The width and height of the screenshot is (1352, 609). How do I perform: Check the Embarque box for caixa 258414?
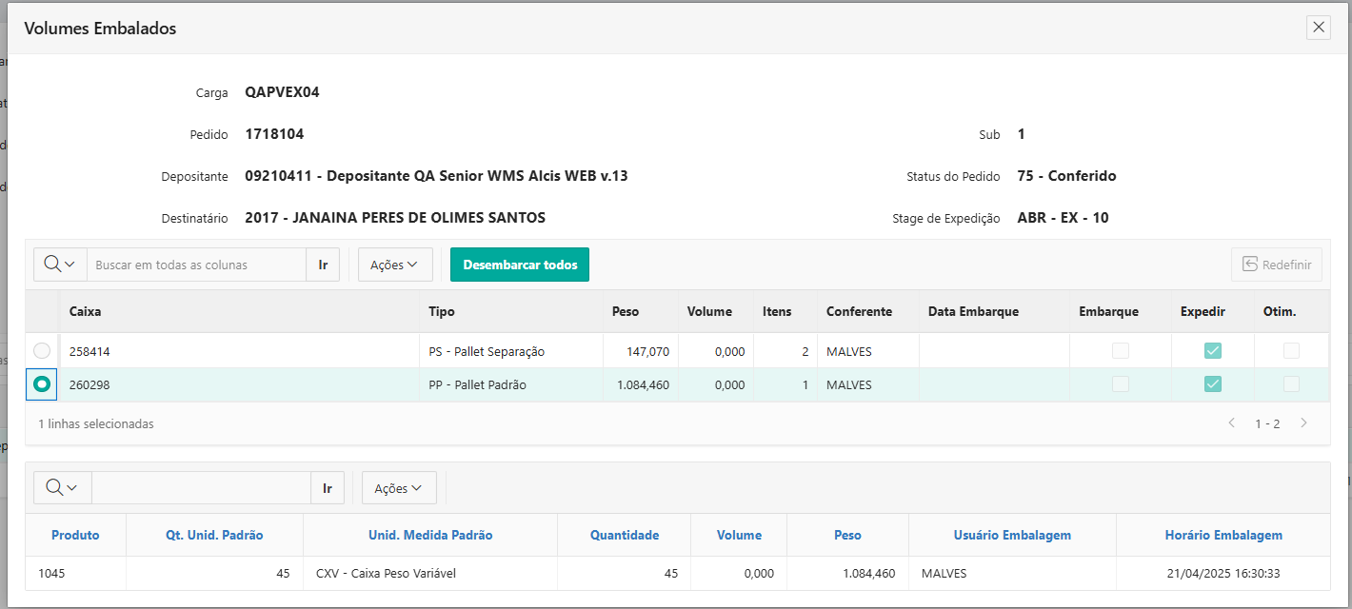click(1121, 351)
